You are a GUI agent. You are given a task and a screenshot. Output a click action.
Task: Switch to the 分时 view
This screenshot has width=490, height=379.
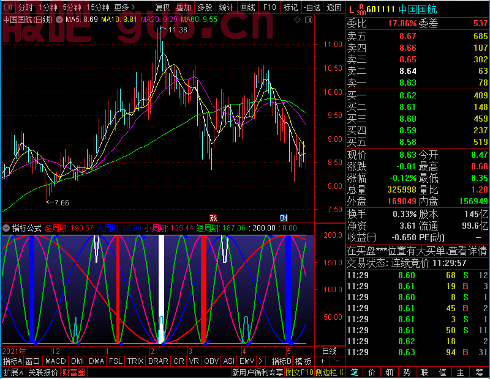(26, 7)
